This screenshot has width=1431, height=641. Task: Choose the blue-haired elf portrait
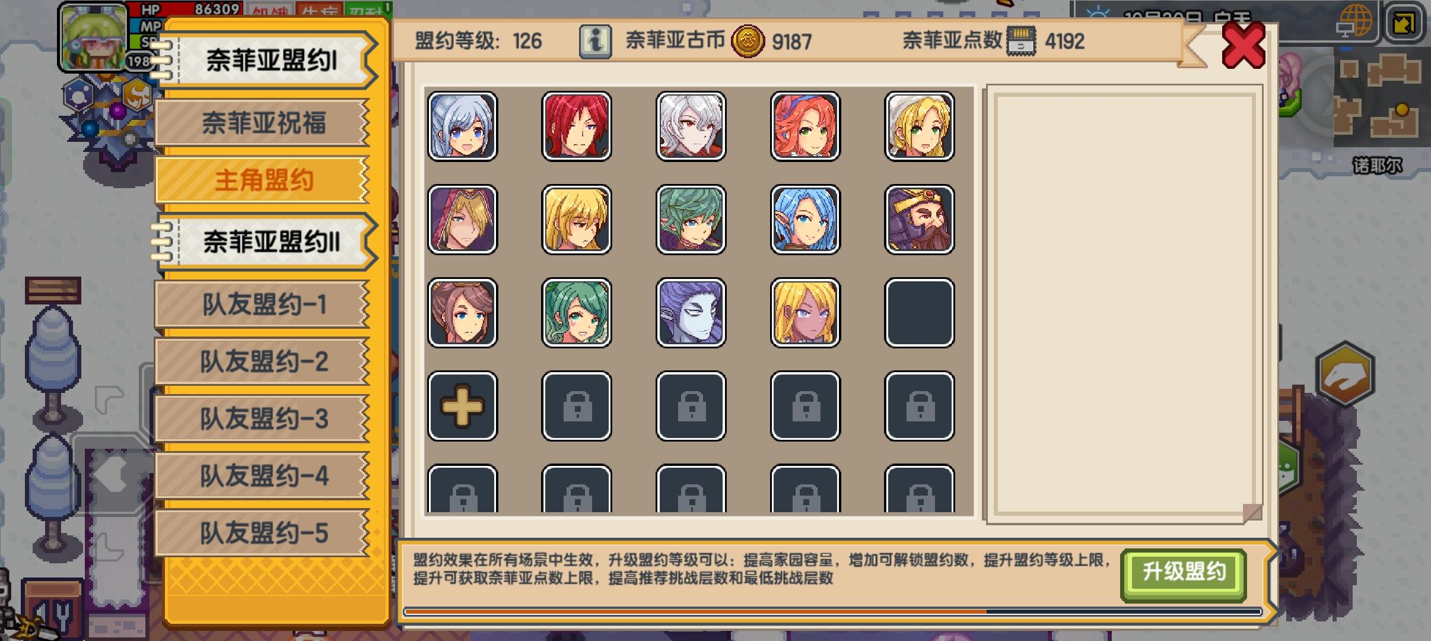click(x=805, y=219)
